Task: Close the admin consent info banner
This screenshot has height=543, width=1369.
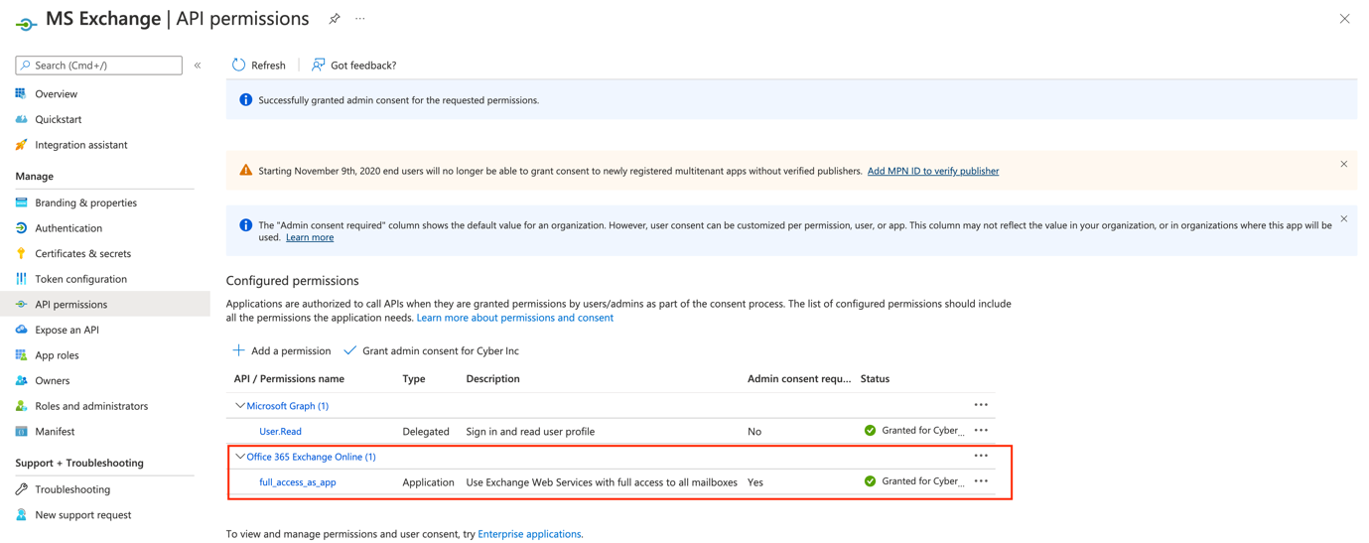Action: click(1343, 218)
